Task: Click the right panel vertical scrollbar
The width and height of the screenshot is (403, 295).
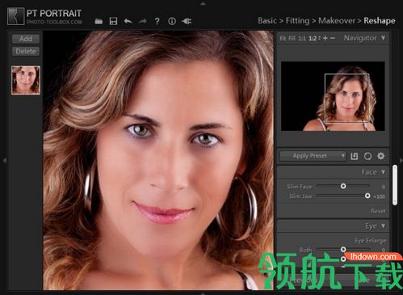Action: click(395, 185)
